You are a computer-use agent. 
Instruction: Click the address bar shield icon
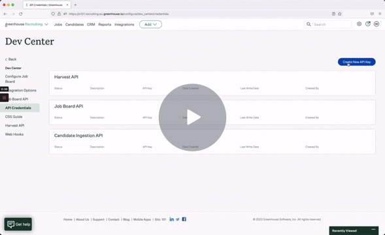(x=53, y=14)
